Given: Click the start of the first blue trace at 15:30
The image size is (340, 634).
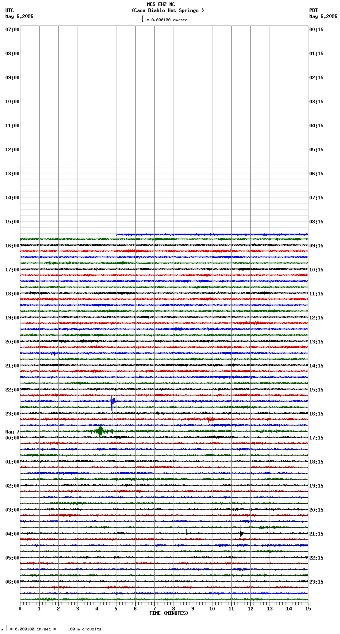Looking at the screenshot, I should pos(117,235).
